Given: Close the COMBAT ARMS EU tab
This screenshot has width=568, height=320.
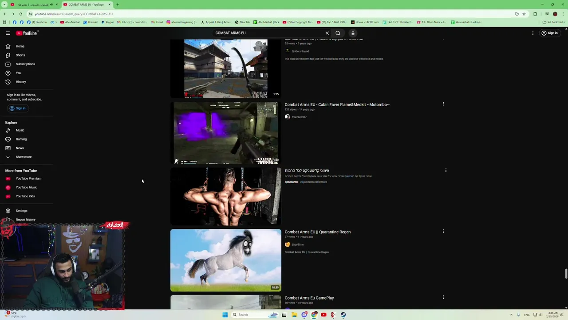Looking at the screenshot, I should [x=109, y=4].
